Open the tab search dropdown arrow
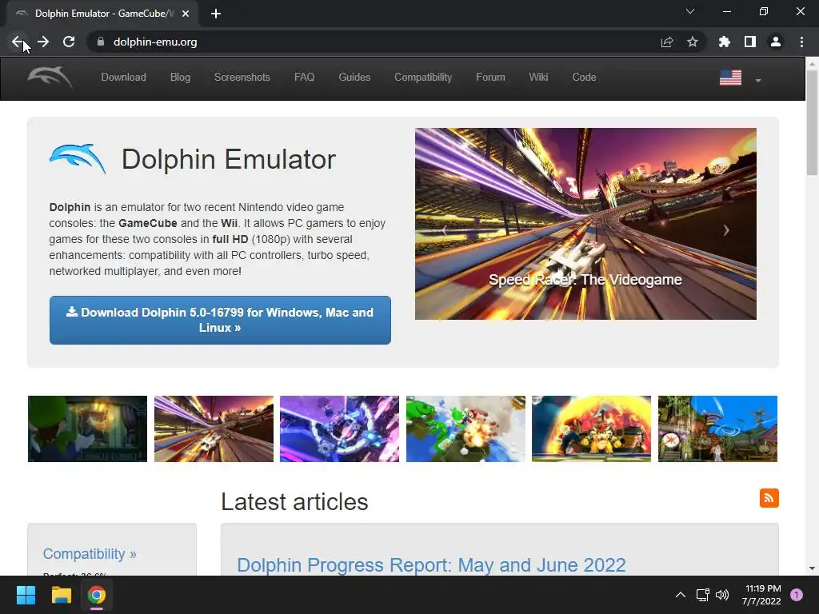Screen dimensions: 819x614 690,11
